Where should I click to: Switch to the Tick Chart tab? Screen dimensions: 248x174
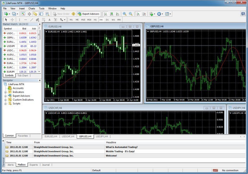tap(23, 76)
